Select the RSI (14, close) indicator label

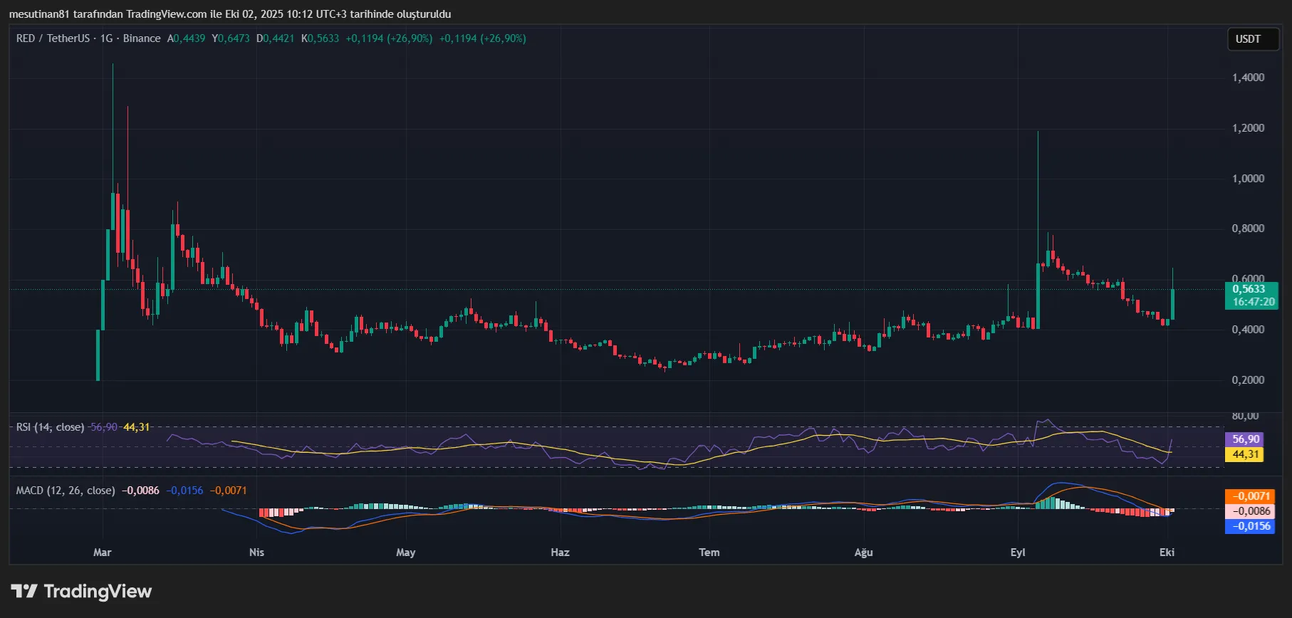click(x=50, y=427)
